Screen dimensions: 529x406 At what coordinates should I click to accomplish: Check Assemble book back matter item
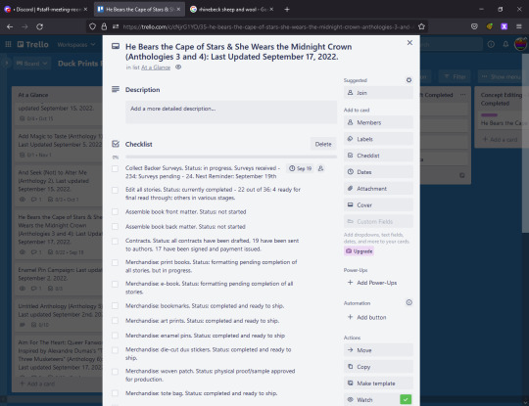115,226
